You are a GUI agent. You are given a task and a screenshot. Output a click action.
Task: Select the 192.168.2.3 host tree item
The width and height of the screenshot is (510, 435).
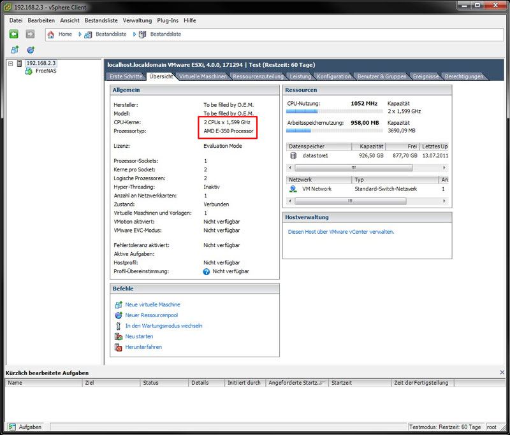41,63
